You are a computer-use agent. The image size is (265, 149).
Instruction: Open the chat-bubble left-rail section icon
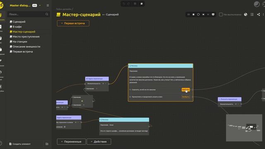point(1,50)
